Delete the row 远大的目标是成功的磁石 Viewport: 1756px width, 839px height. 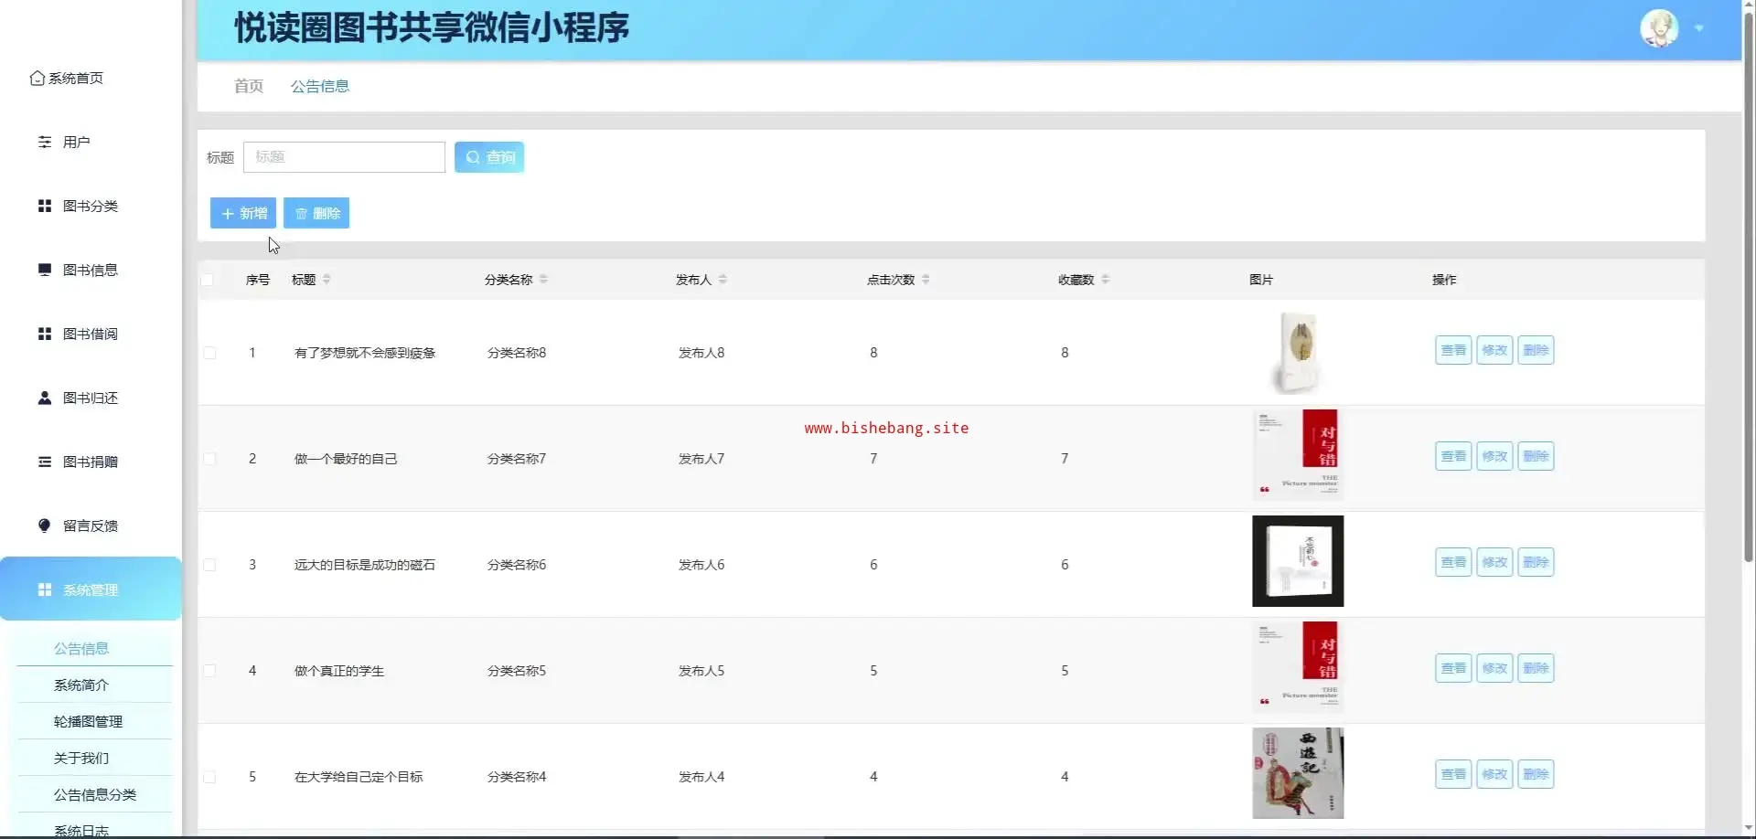click(x=1536, y=562)
